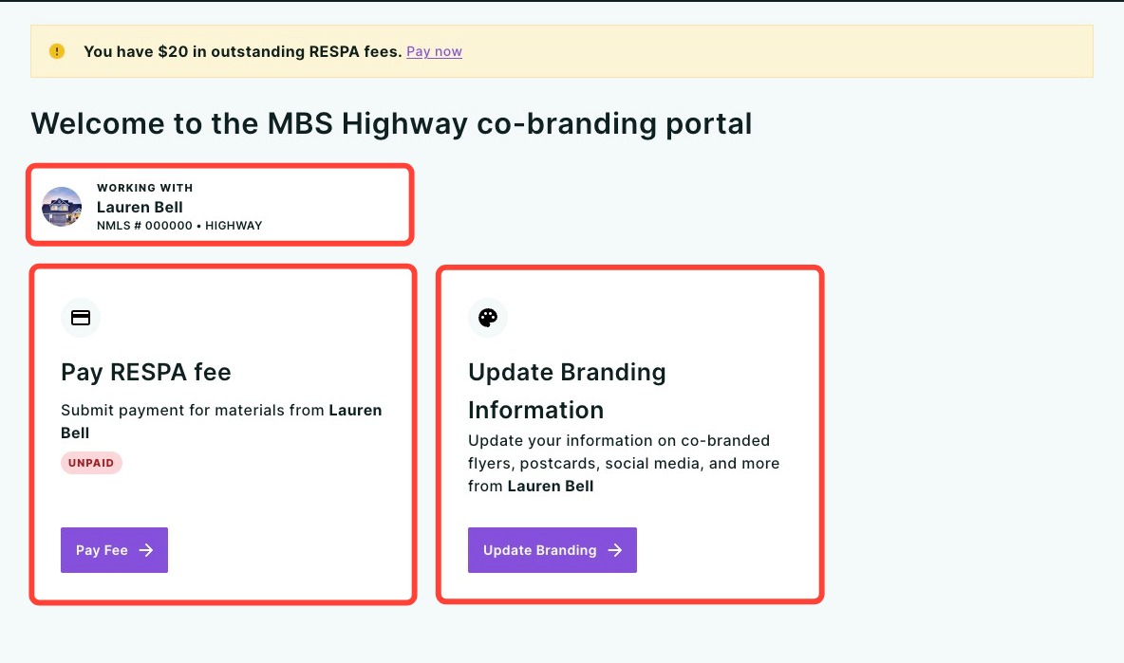The width and height of the screenshot is (1124, 663).
Task: Click the WORKING WITH label
Action: pyautogui.click(x=145, y=188)
